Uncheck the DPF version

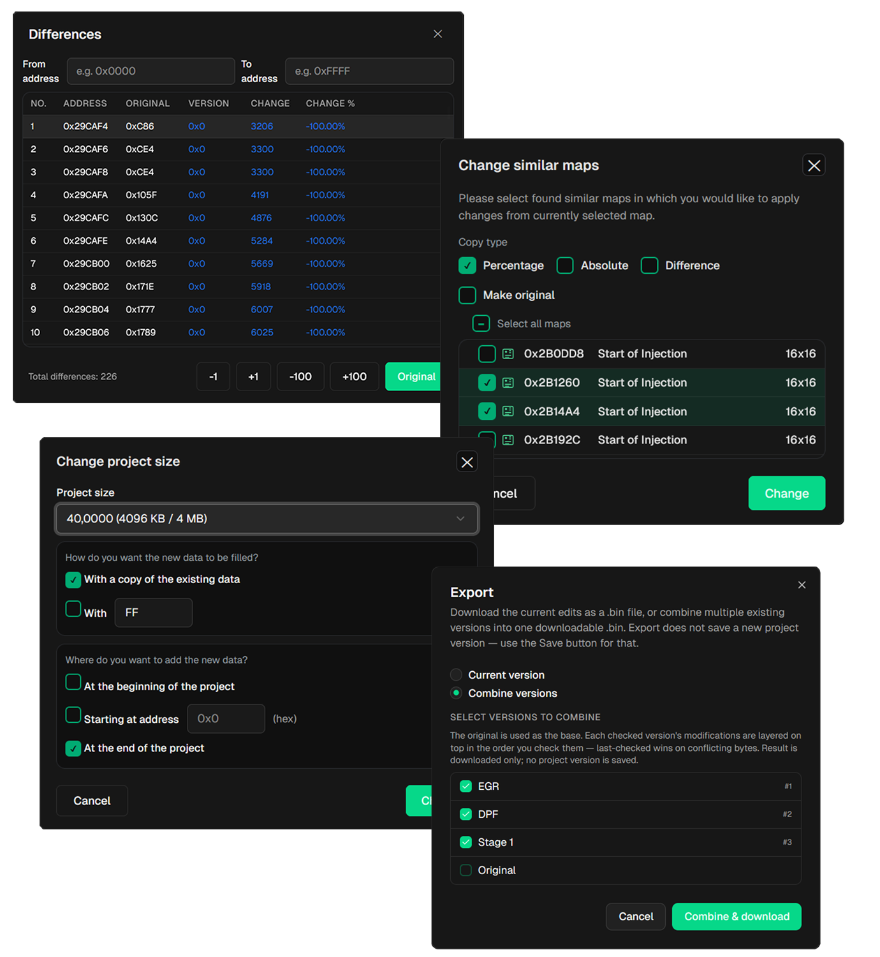pos(466,814)
